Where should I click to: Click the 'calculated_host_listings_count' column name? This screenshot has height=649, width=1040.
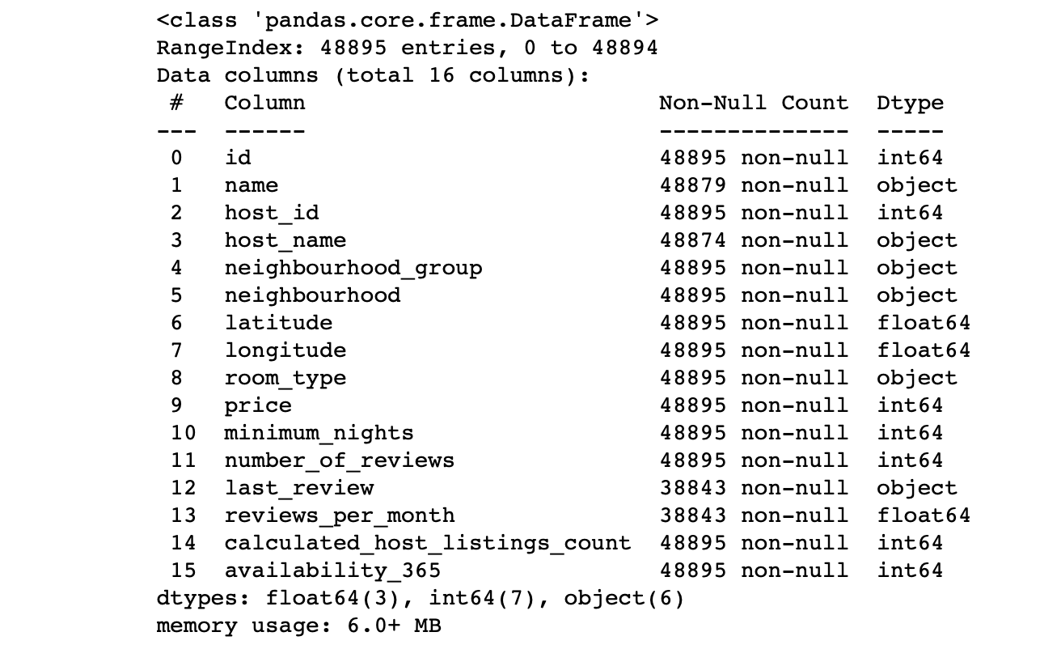(x=427, y=543)
